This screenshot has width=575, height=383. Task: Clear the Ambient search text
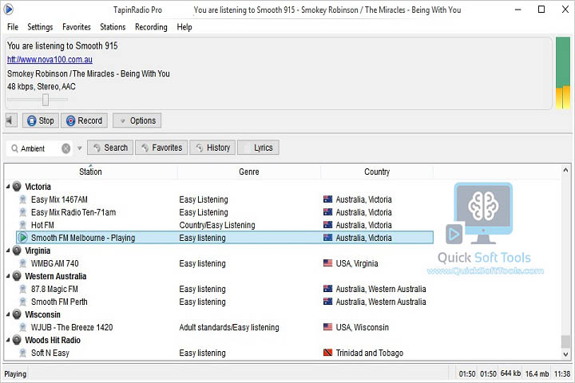66,148
